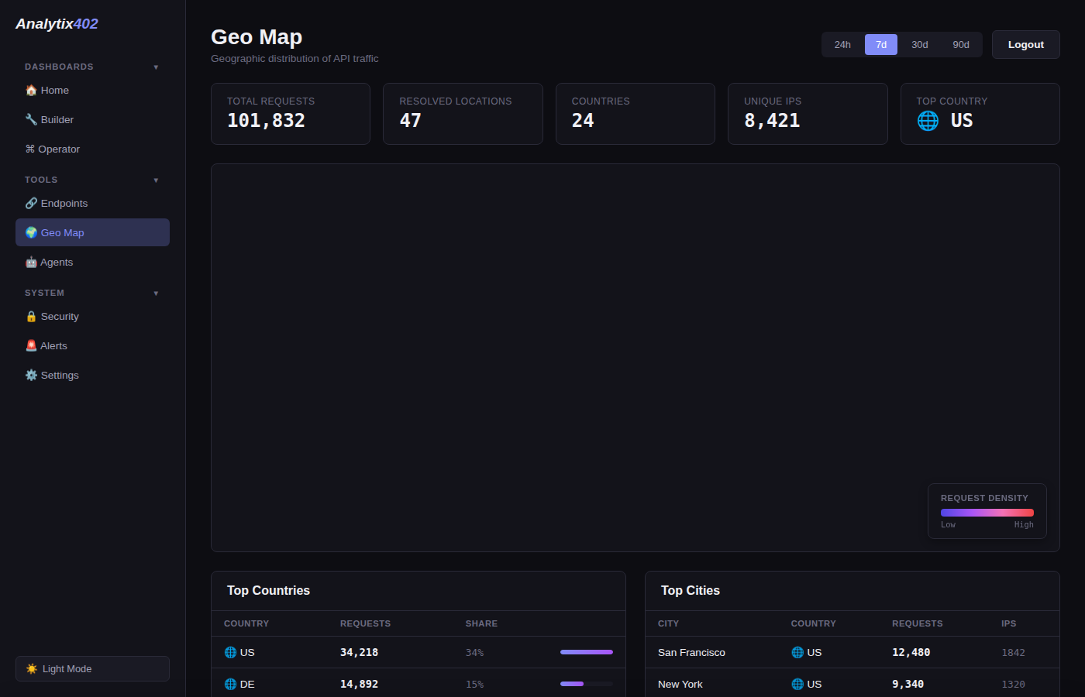Click the Request Density gradient bar

click(x=987, y=513)
